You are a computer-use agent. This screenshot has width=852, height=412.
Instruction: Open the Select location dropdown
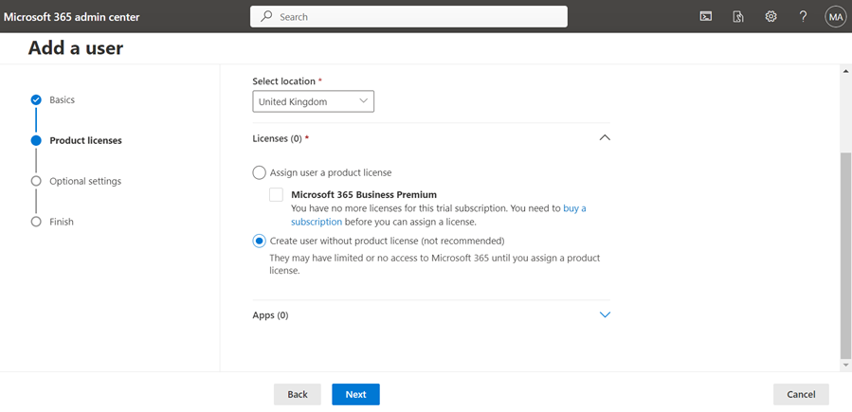(313, 101)
